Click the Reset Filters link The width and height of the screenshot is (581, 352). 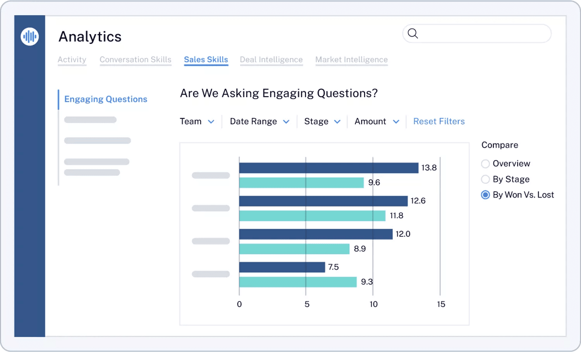click(439, 121)
